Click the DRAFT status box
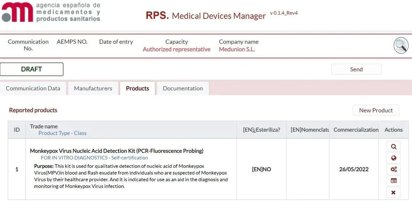Viewport: 412px width, 217px height. (x=32, y=69)
